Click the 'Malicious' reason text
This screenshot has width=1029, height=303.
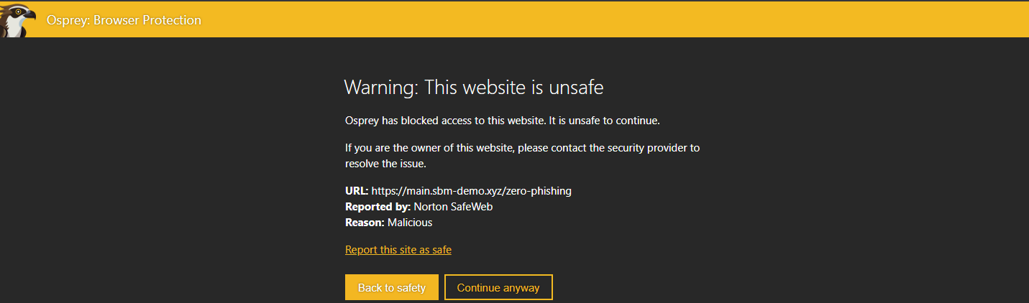coord(410,223)
